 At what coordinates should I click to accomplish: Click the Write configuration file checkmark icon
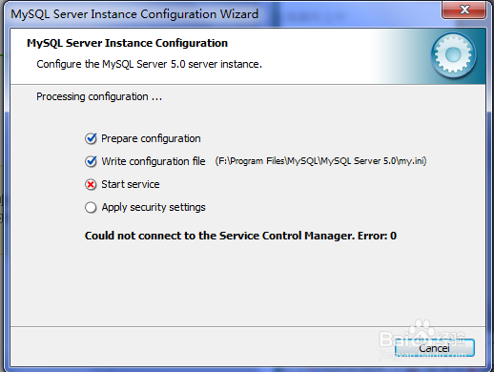tap(91, 161)
